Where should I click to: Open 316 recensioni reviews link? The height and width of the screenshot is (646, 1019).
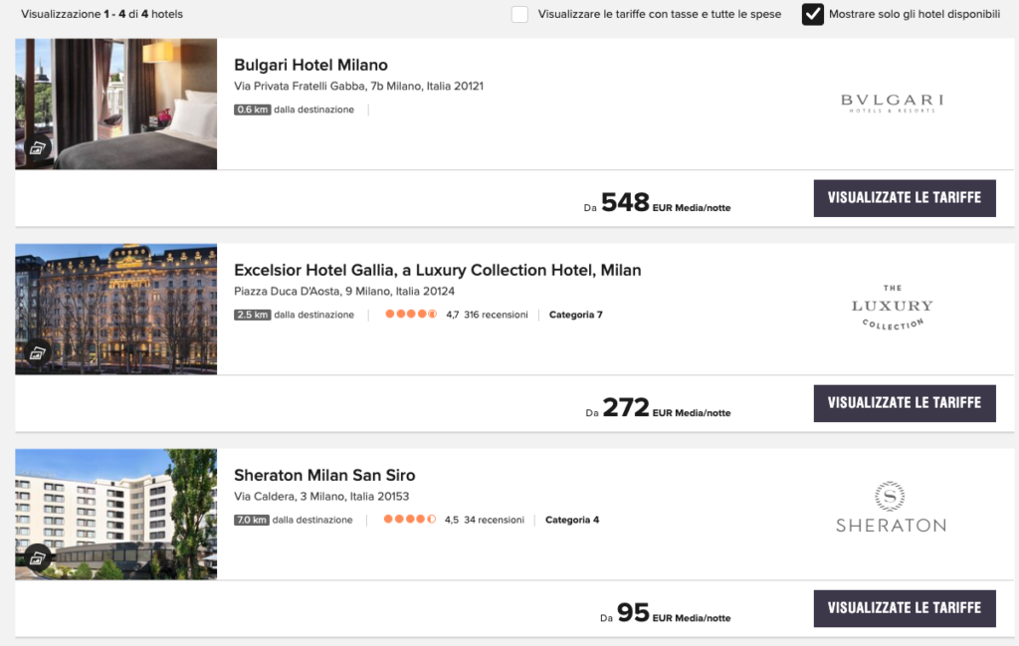coord(496,315)
